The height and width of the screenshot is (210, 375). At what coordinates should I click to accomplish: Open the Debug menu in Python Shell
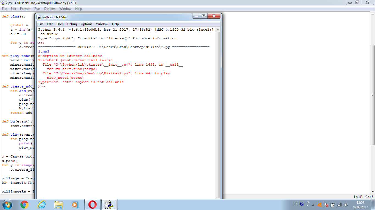pos(72,24)
